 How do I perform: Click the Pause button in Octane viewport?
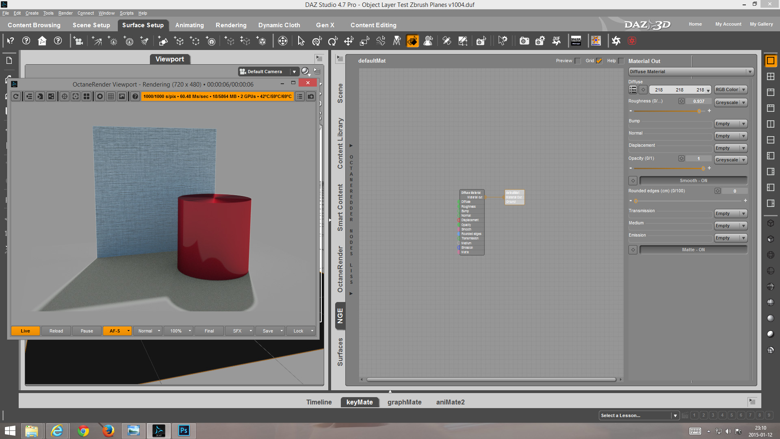pos(87,331)
